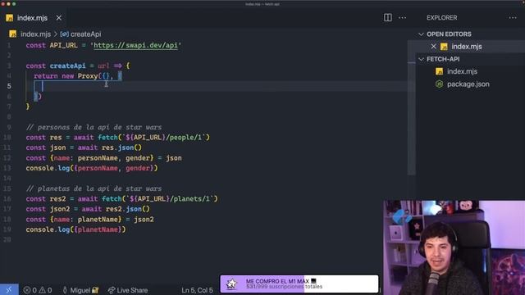Viewport: 525px width, 295px height.
Task: Close index.mjs in Open Editors list
Action: click(x=434, y=47)
